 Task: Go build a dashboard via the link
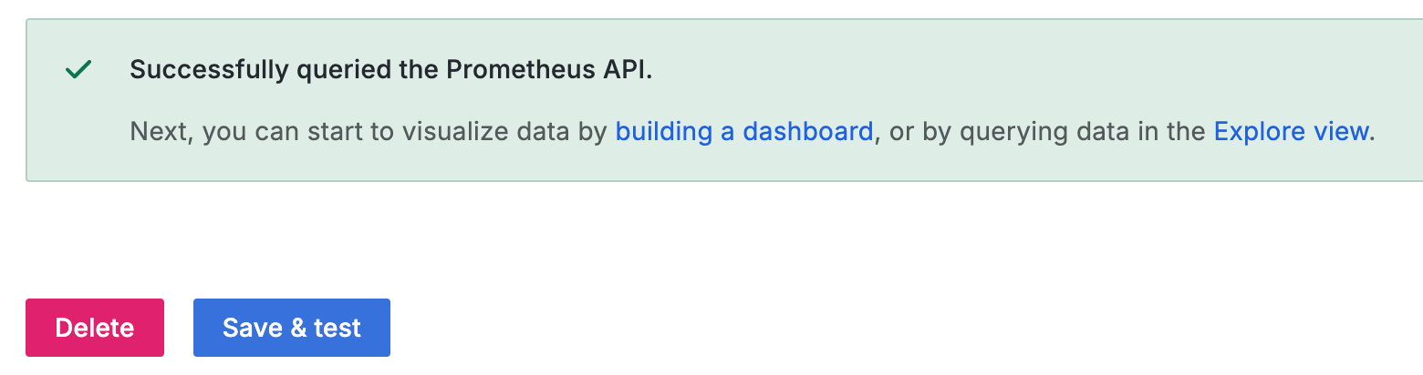744,131
